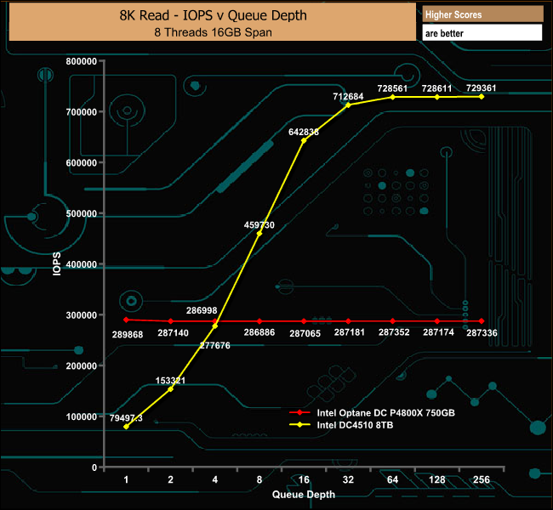Click the x-axis label 16

pos(304,479)
